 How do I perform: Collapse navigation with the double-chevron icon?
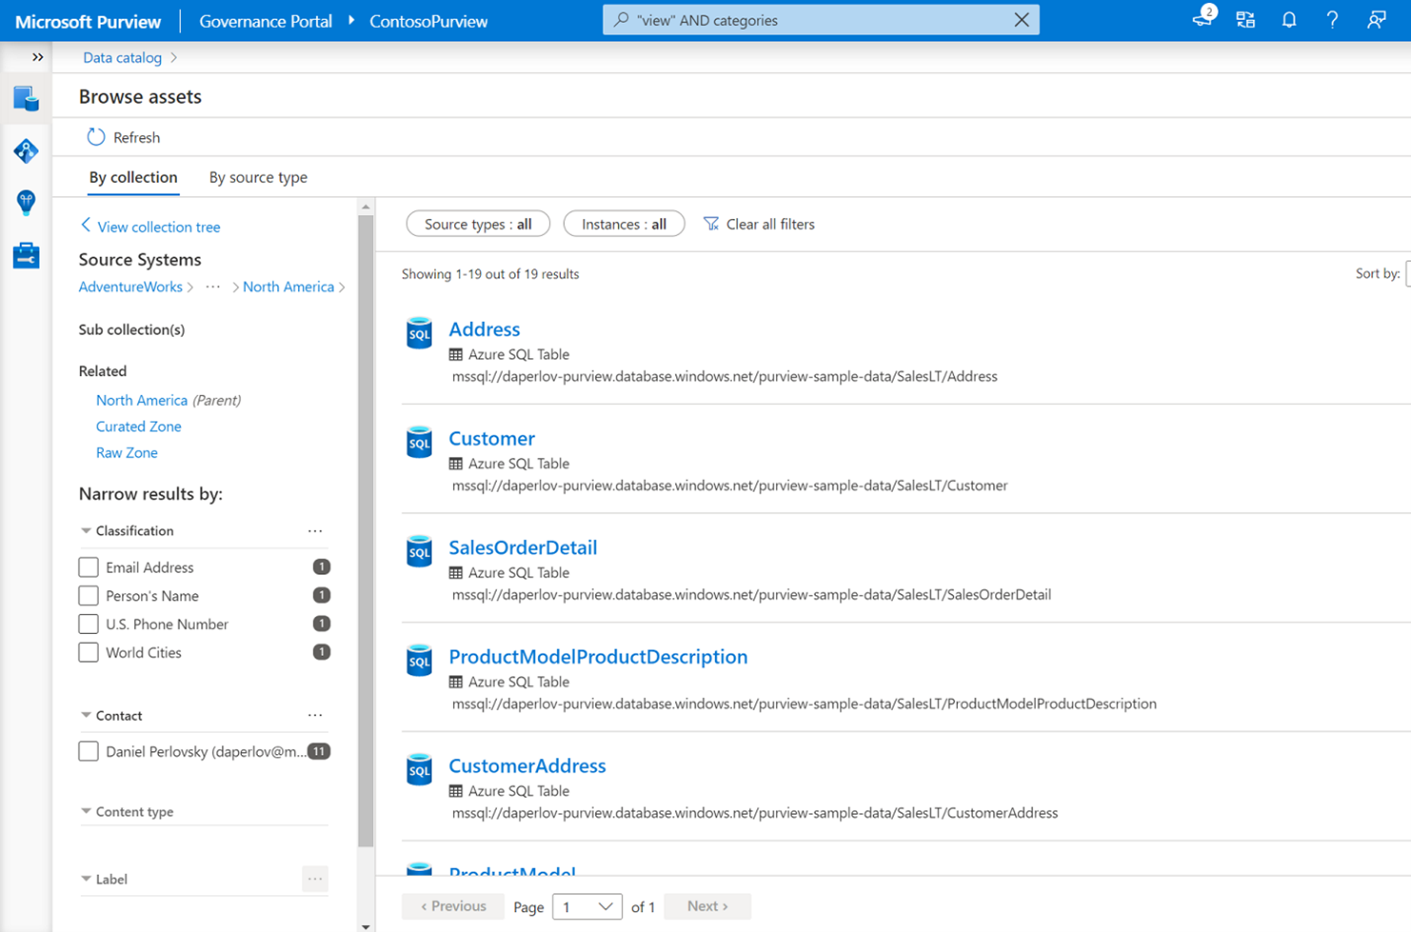click(38, 56)
